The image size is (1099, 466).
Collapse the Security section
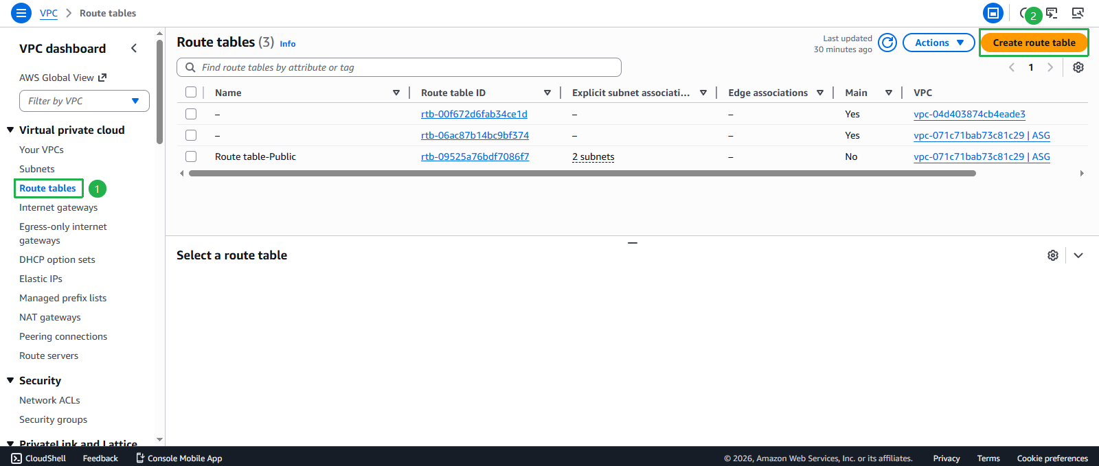point(10,380)
